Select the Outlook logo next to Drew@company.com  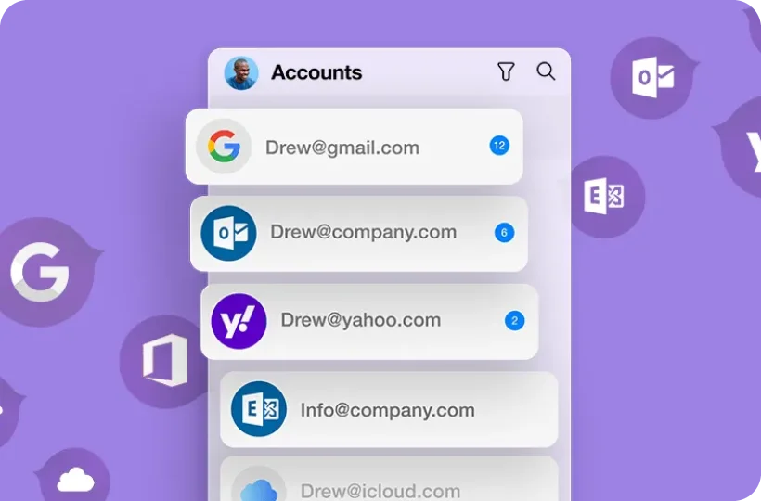point(228,233)
